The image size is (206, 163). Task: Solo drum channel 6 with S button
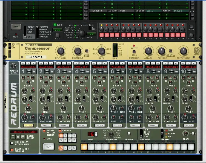coord(117,63)
